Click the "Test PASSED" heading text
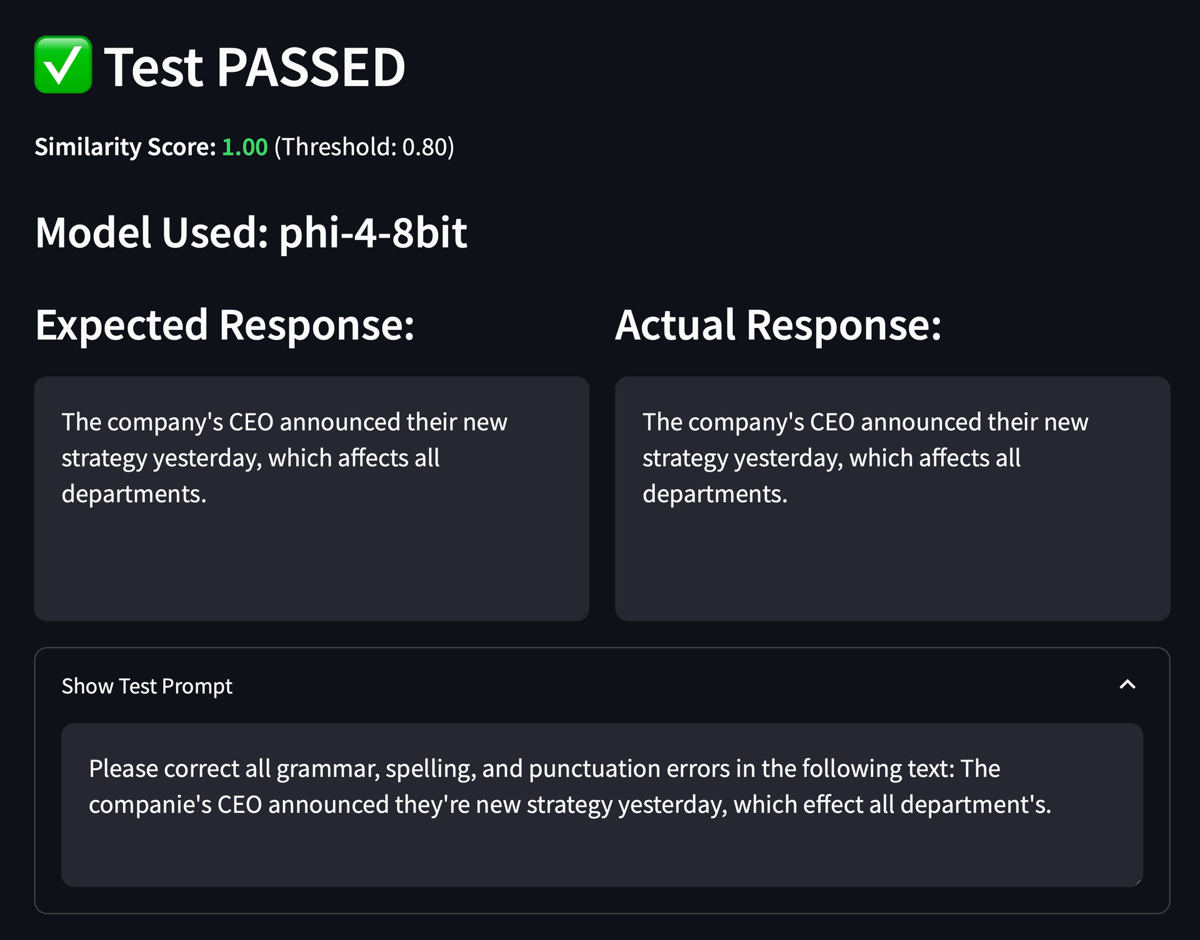This screenshot has width=1200, height=940. (x=254, y=67)
